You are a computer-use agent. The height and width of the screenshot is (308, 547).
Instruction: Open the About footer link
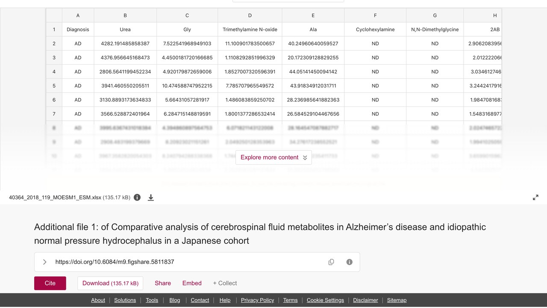click(98, 300)
